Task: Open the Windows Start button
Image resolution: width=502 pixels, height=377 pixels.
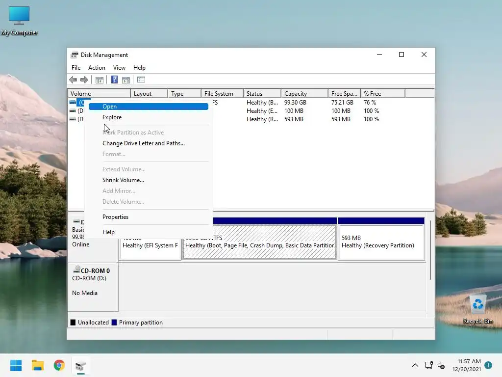Action: click(16, 365)
